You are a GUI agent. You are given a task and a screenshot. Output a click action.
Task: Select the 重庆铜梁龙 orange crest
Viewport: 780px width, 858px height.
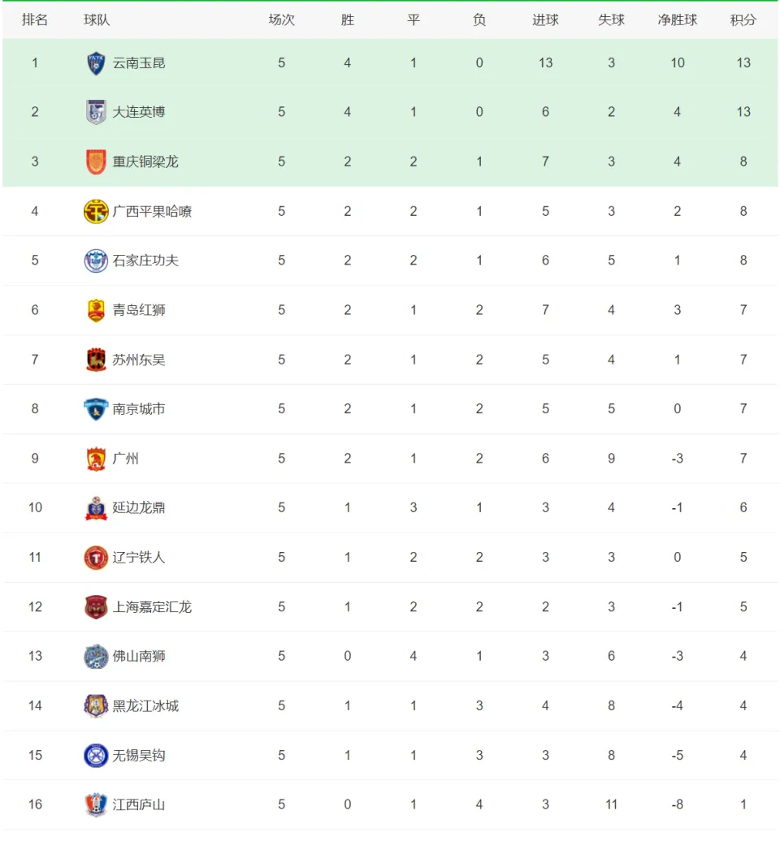click(x=96, y=162)
